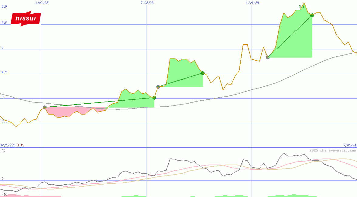This screenshot has height=197, width=357.
Task: Select the 1/02/23 date label
Action: click(x=41, y=3)
